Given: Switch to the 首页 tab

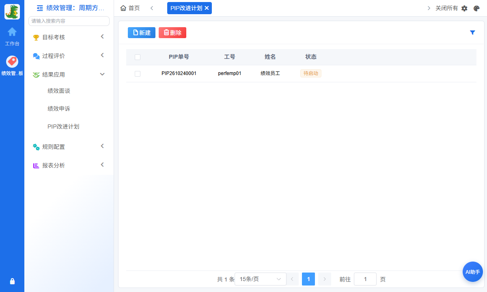Looking at the screenshot, I should coord(130,8).
